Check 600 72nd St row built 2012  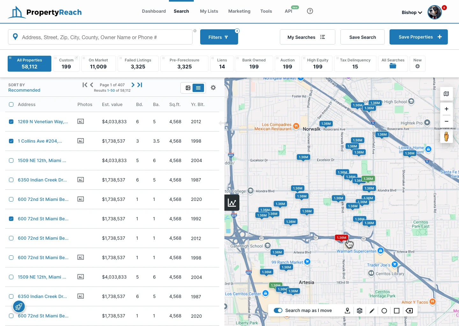[x=11, y=238]
